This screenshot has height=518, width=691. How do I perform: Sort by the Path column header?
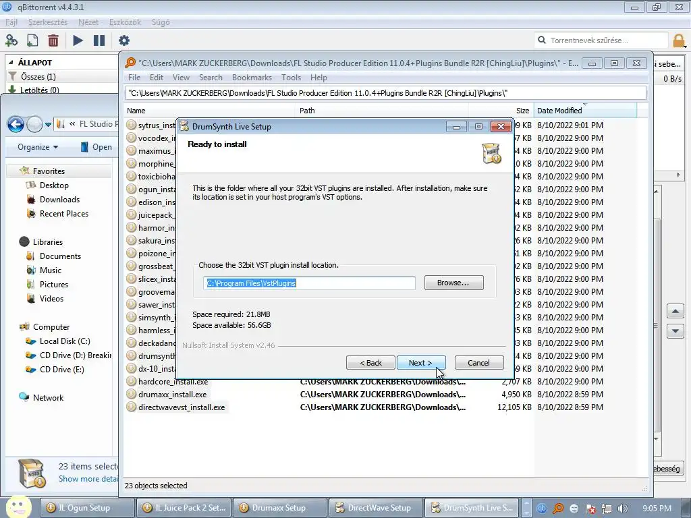click(383, 111)
